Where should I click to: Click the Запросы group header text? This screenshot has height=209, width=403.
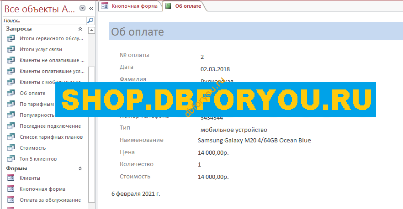19,29
